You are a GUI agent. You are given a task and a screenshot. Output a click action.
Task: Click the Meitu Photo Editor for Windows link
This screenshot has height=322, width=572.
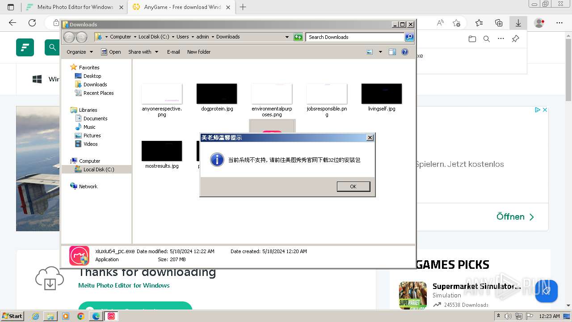[x=124, y=285]
